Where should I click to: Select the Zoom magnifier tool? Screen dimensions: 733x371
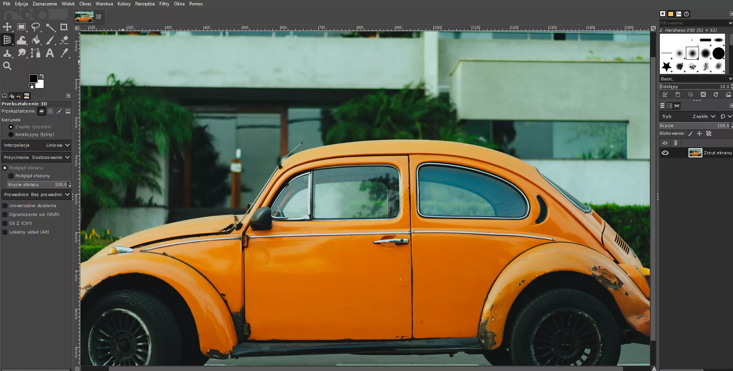(x=7, y=66)
